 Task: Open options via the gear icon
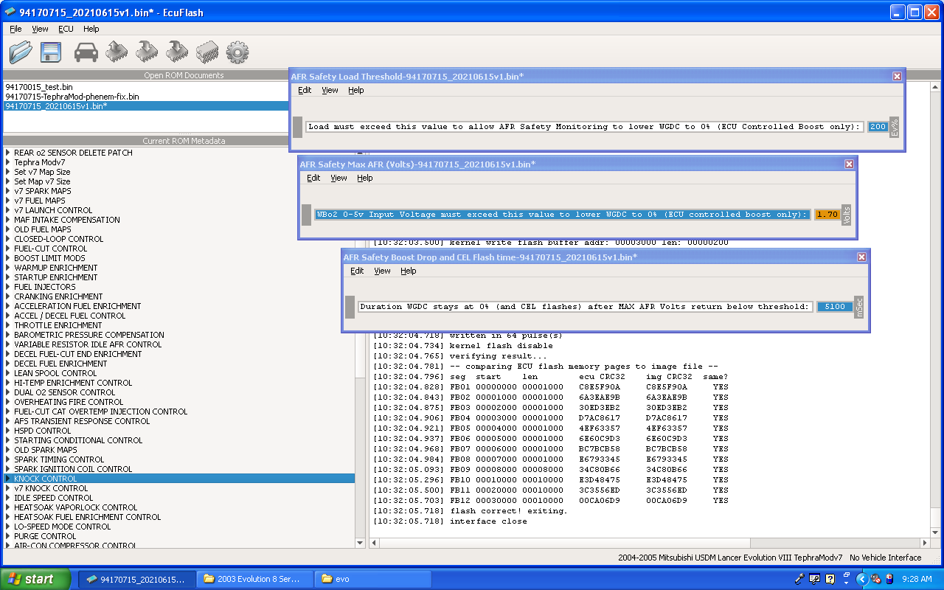pyautogui.click(x=237, y=52)
